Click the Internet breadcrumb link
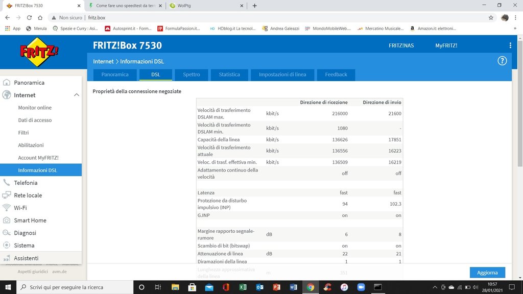This screenshot has width=523, height=294. point(103,61)
